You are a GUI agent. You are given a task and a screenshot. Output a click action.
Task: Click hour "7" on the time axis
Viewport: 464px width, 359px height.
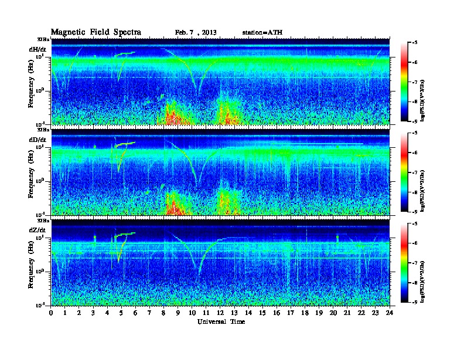149,313
